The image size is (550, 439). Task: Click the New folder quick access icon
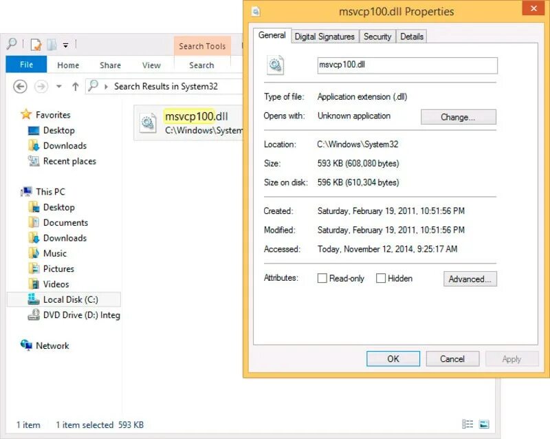[52, 45]
